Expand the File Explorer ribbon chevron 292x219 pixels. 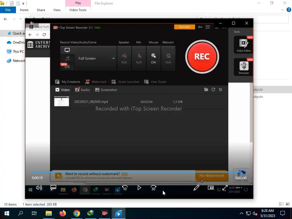point(283,10)
